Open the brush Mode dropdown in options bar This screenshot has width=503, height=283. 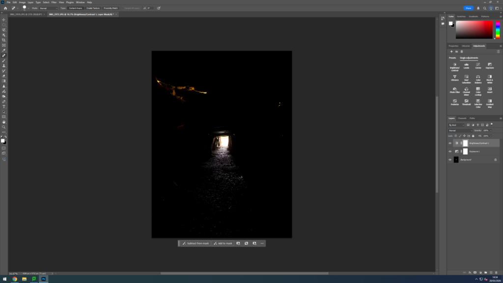click(48, 8)
